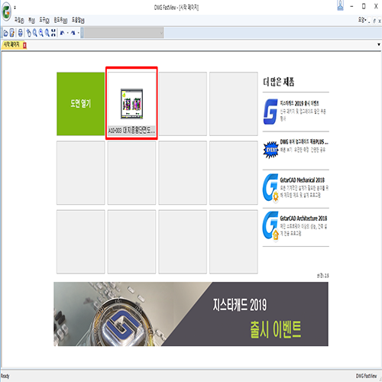
Task: Expand the undo history dropdown arrow
Action: pyautogui.click(x=67, y=33)
